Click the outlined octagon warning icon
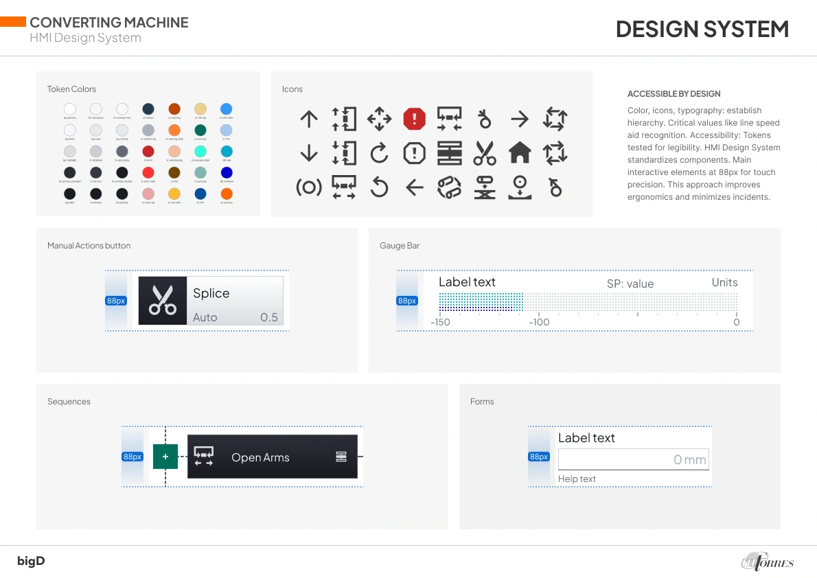This screenshot has height=578, width=817. [415, 152]
